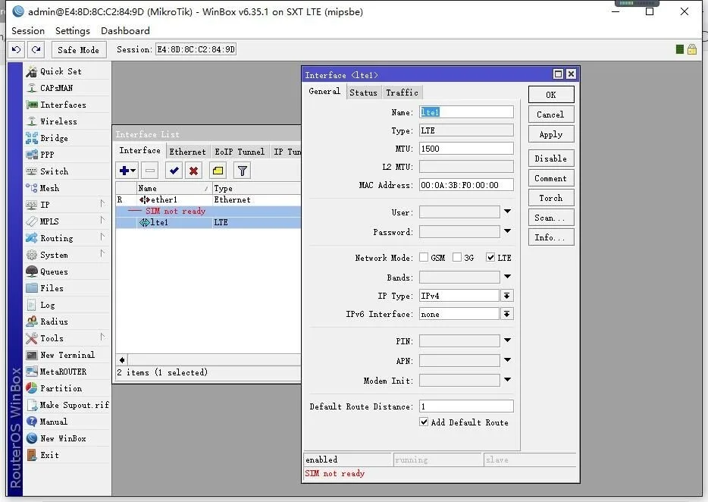This screenshot has height=502, width=708.
Task: Expand the Modem Init field arrow
Action: pos(508,380)
